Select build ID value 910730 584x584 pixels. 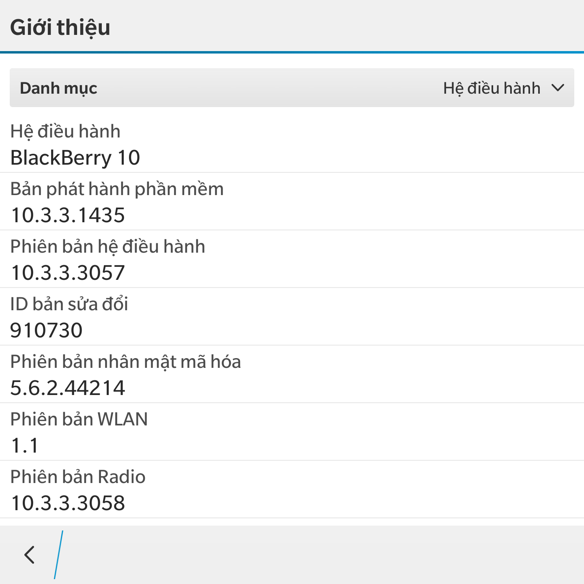click(x=46, y=330)
